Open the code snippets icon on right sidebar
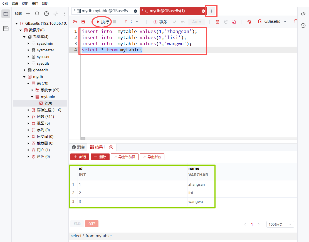This screenshot has width=309, height=242. click(303, 14)
